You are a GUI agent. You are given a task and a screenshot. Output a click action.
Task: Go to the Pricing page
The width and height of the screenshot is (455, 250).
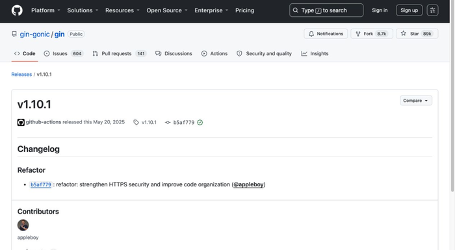click(x=244, y=10)
